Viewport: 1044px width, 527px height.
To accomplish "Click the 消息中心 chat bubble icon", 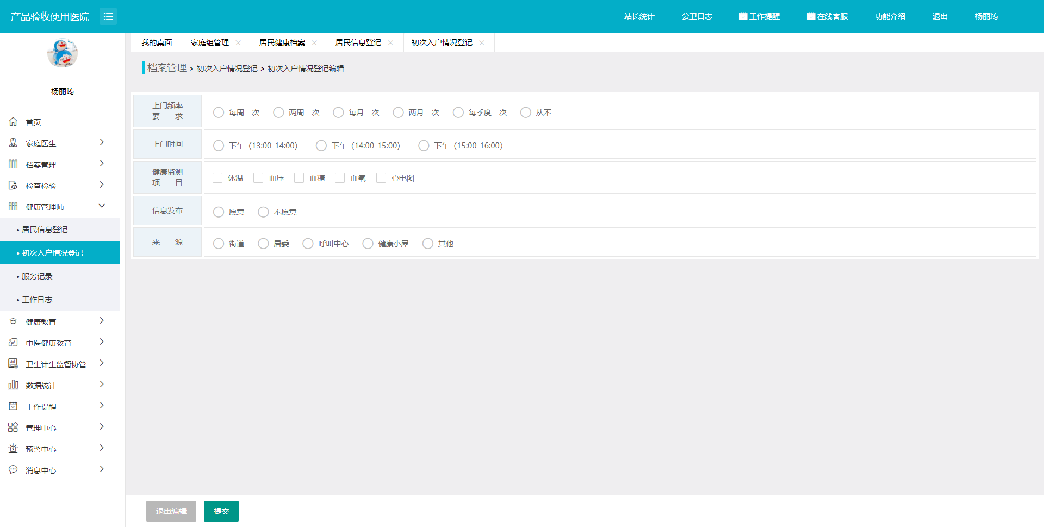I will [x=13, y=470].
